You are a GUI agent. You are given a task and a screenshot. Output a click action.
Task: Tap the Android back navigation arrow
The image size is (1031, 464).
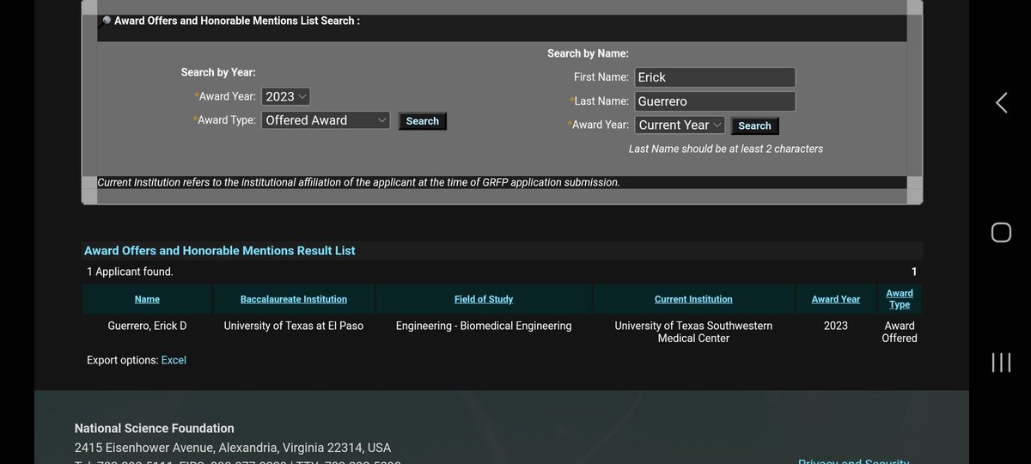pos(1001,103)
